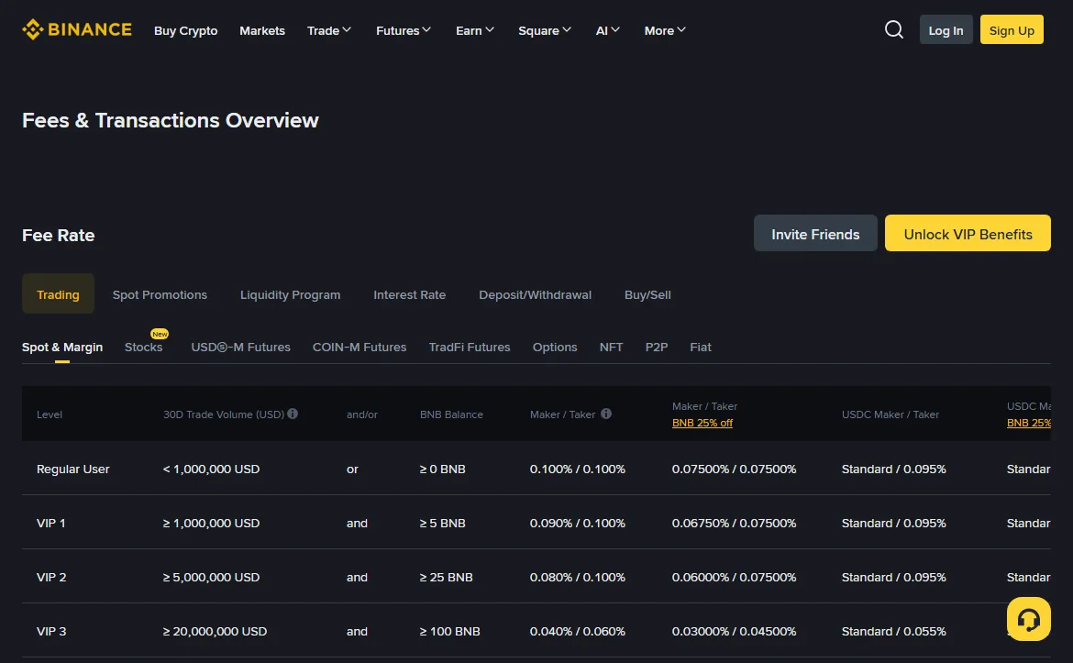Open the Deposit/Withdrawal tab

pos(536,295)
